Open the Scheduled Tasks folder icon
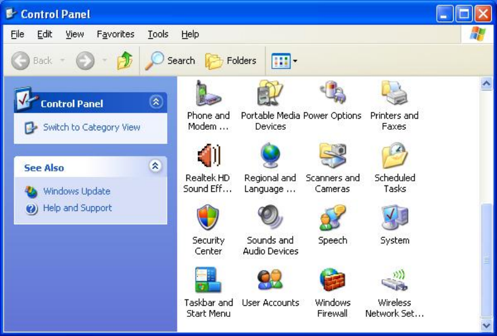The width and height of the screenshot is (497, 336). pos(395,155)
